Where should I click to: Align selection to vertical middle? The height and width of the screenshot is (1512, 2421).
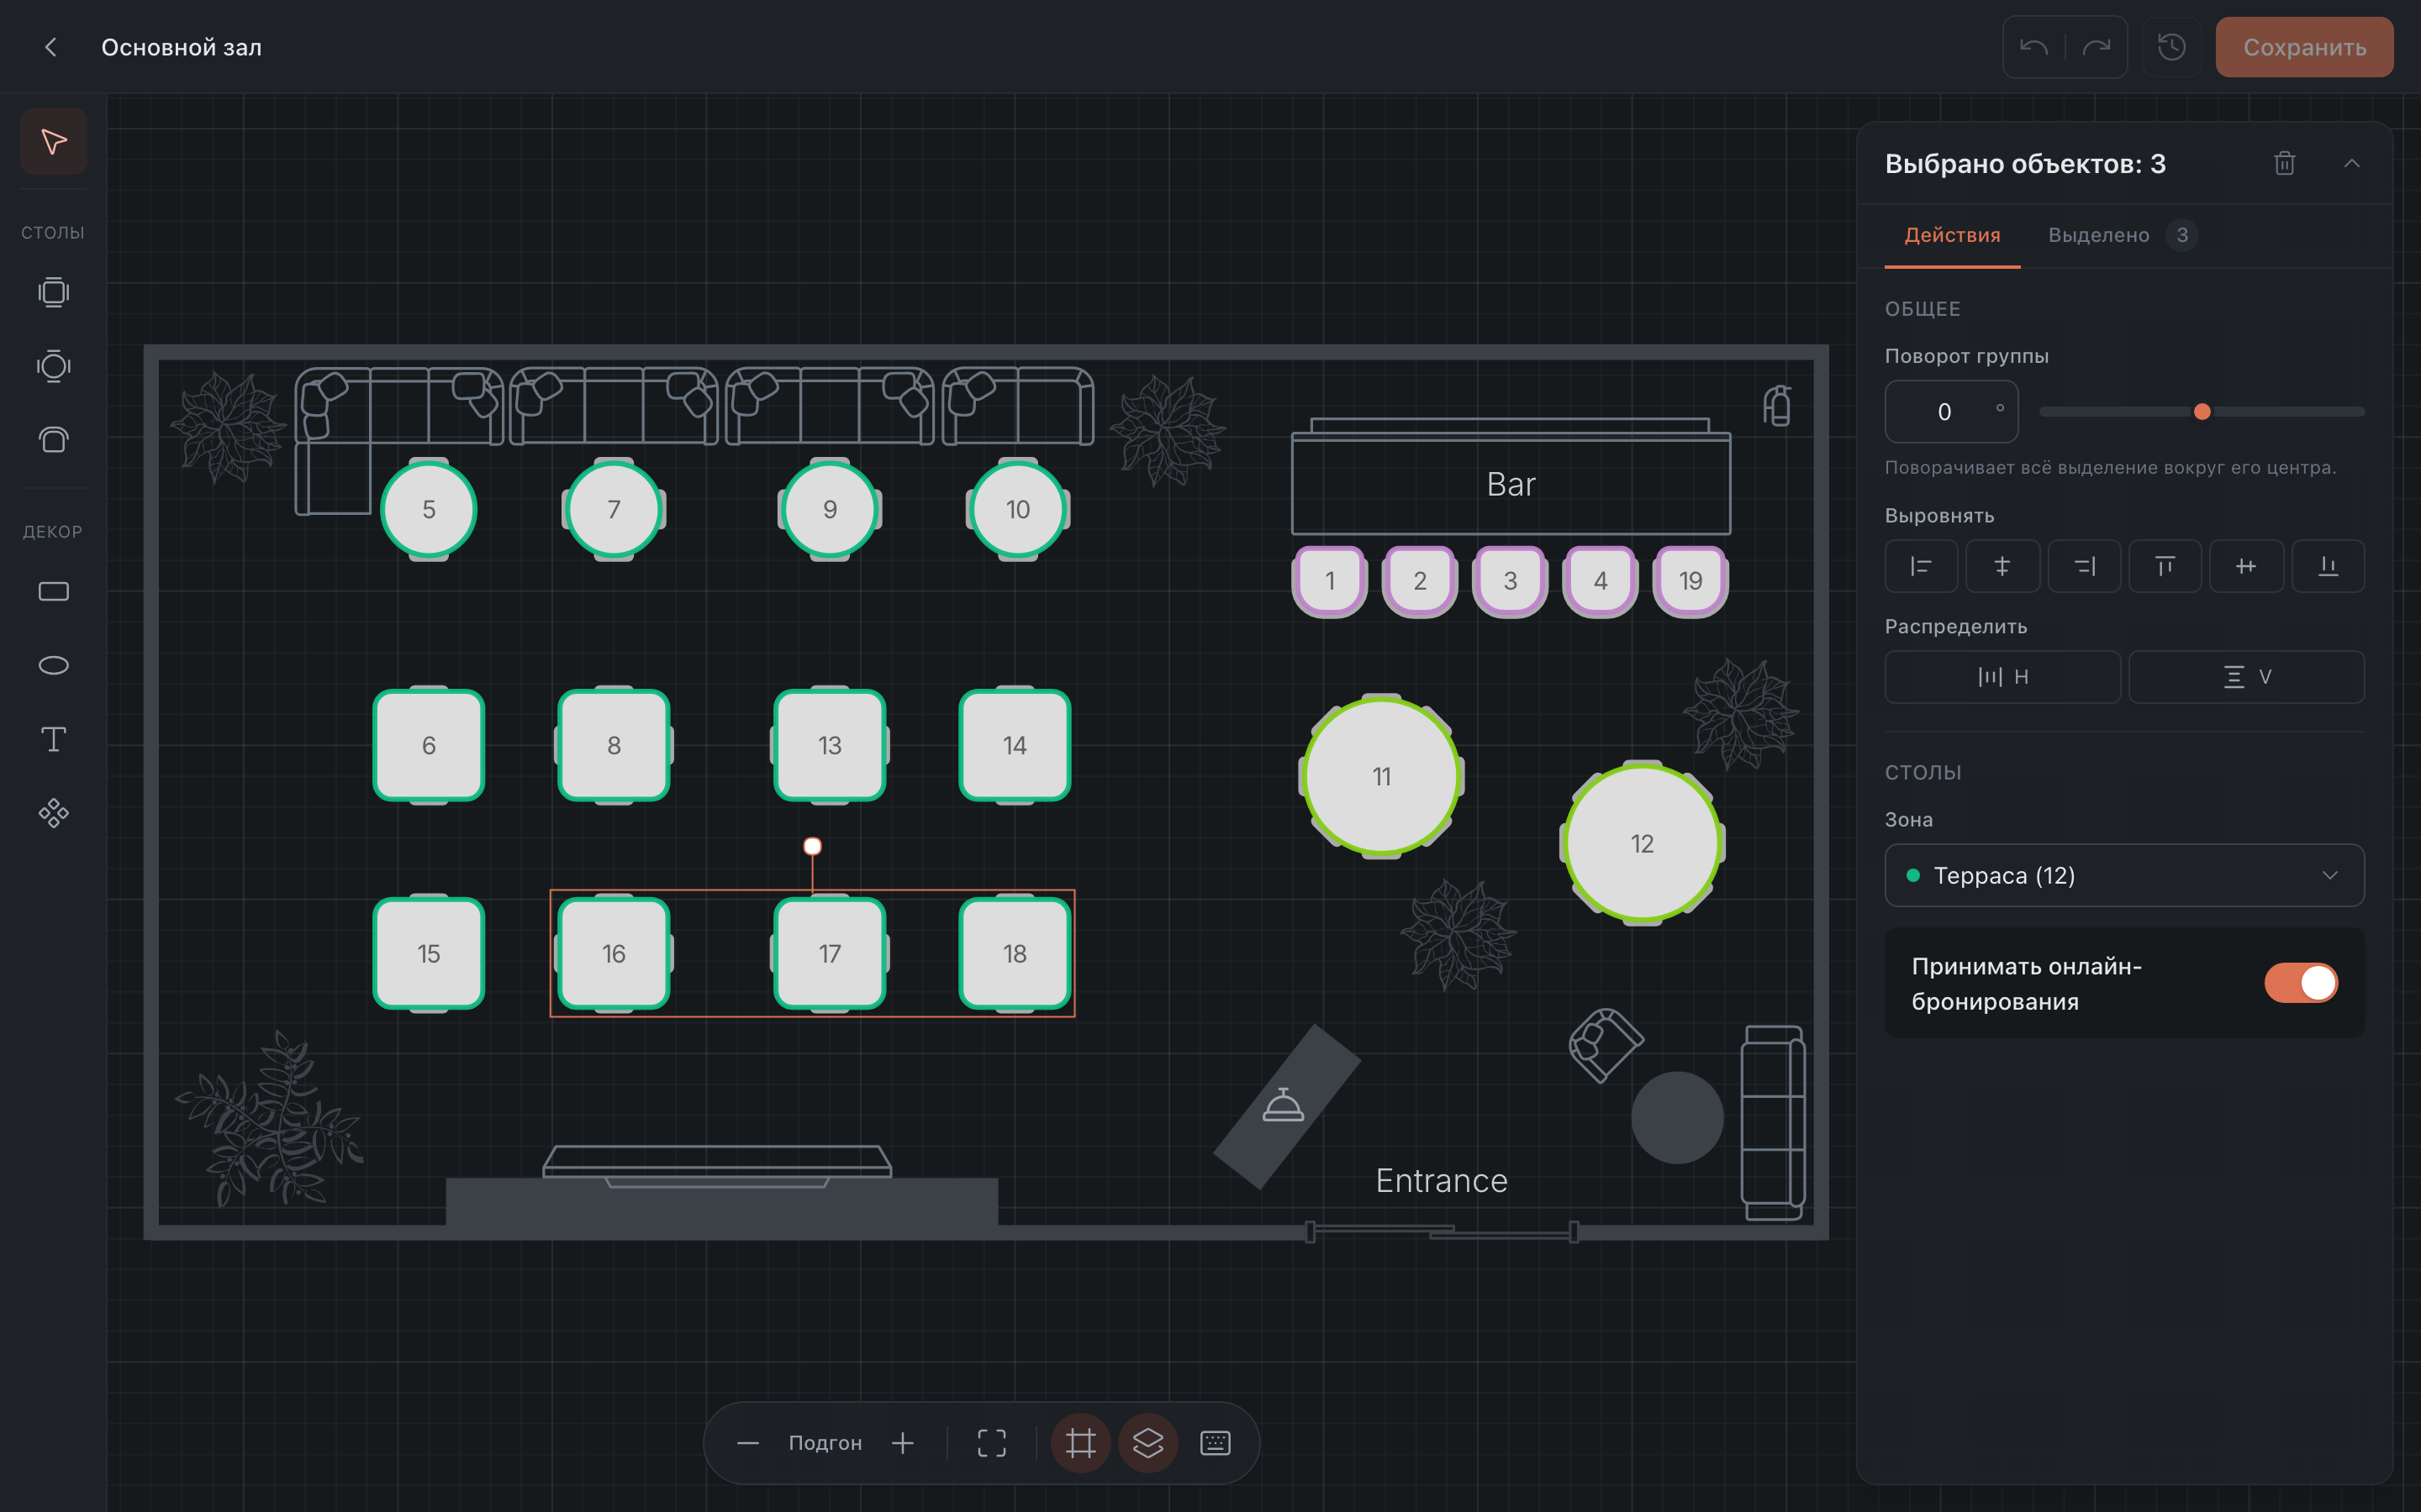click(2247, 566)
